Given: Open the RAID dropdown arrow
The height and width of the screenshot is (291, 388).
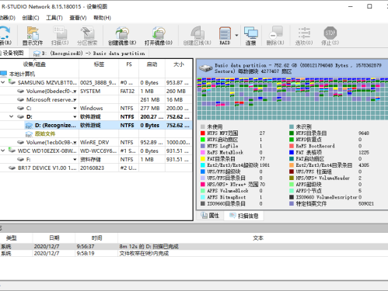Looking at the screenshot, I should click(x=236, y=36).
